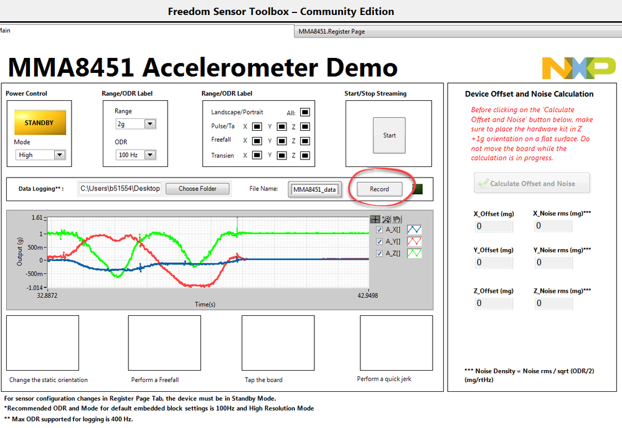Viewport: 622px width, 428px height.
Task: Click the graph maximum time 42.9498 label
Action: point(368,296)
